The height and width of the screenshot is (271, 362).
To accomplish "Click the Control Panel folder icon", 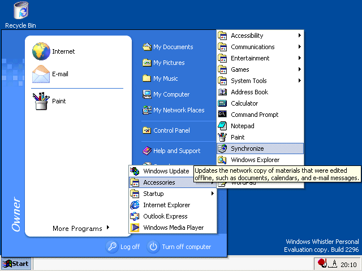I will 147,130.
